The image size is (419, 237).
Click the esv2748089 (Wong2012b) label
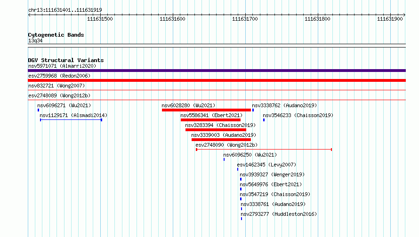click(x=59, y=95)
